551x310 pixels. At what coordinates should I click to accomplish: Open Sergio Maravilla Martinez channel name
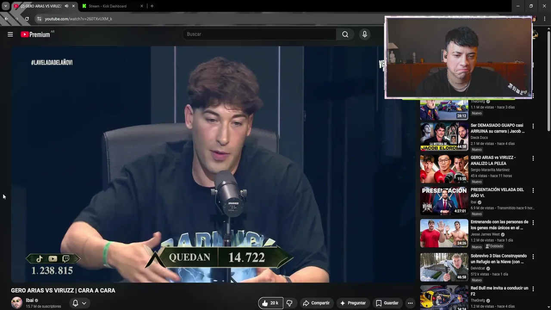pyautogui.click(x=490, y=170)
